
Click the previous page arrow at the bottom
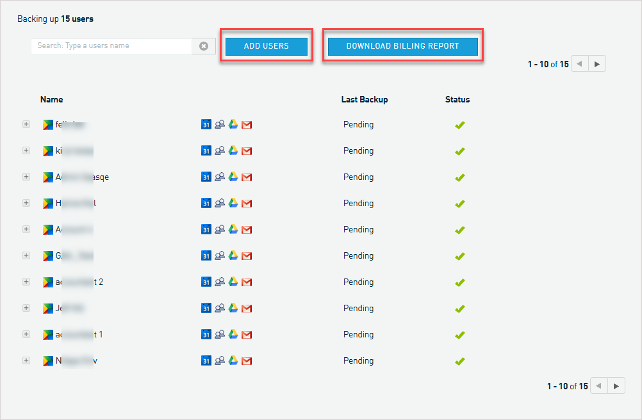pos(598,385)
